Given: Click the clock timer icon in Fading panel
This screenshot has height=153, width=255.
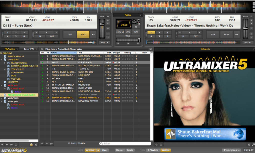Looking at the screenshot, I should (136, 27).
